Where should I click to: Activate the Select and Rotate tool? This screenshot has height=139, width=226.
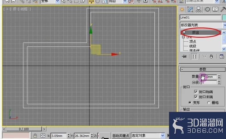(97, 1)
